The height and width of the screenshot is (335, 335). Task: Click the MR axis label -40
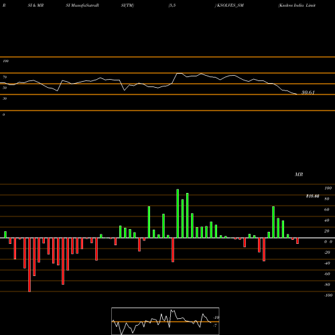(x=327, y=263)
